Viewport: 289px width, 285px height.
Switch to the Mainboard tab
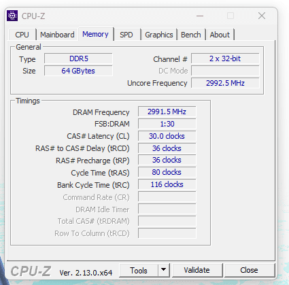(x=57, y=35)
